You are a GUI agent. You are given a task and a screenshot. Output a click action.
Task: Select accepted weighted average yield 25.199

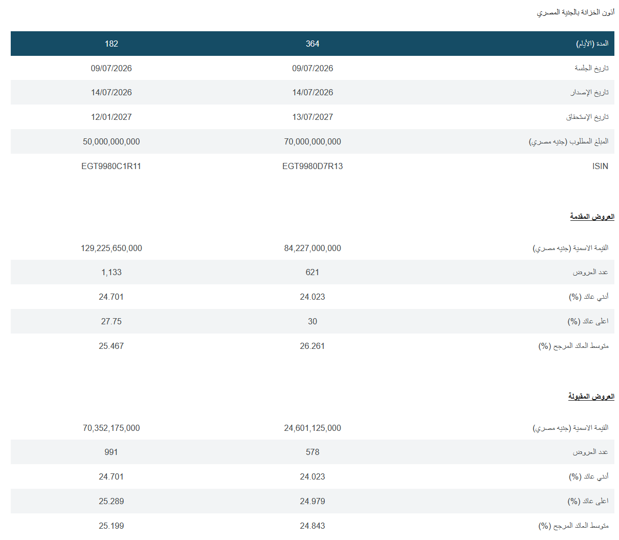(x=112, y=526)
